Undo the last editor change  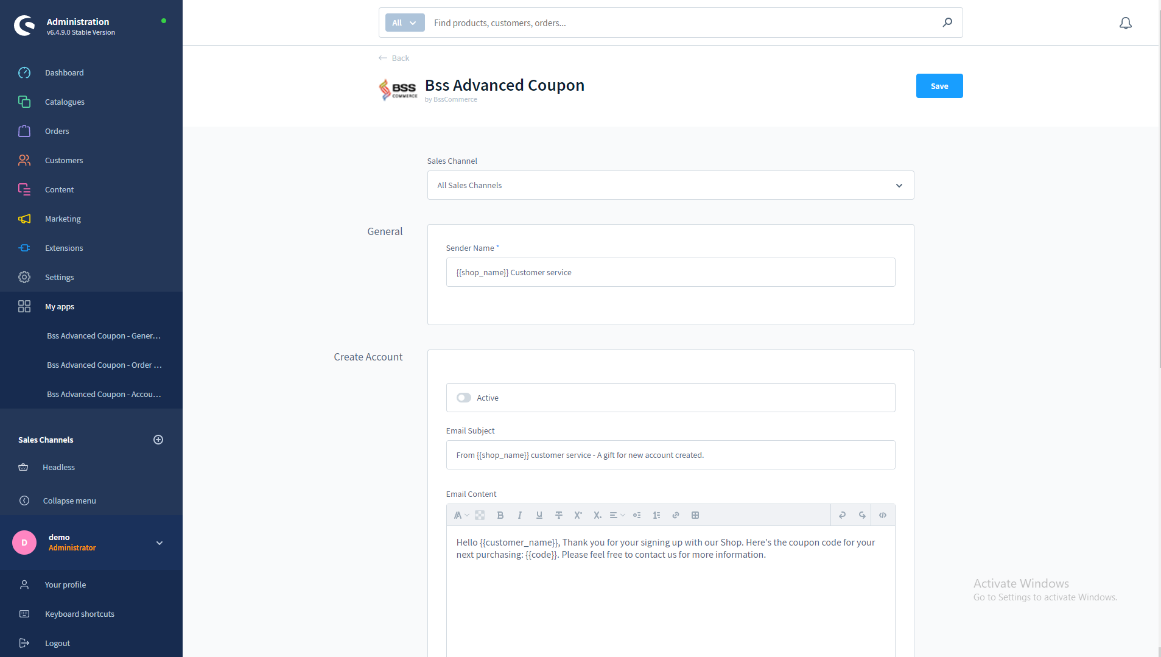point(843,515)
